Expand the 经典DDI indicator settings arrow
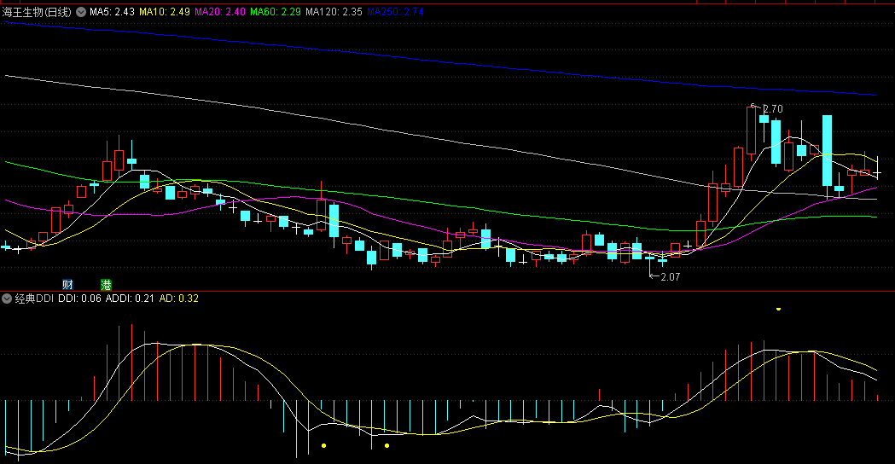The width and height of the screenshot is (895, 464). pos(7,299)
